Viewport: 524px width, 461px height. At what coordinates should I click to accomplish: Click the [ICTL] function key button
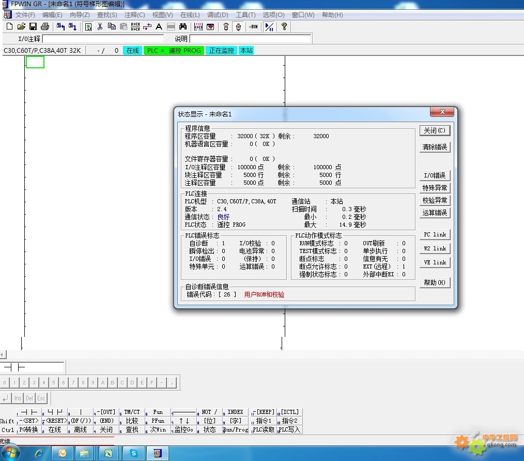click(x=289, y=412)
